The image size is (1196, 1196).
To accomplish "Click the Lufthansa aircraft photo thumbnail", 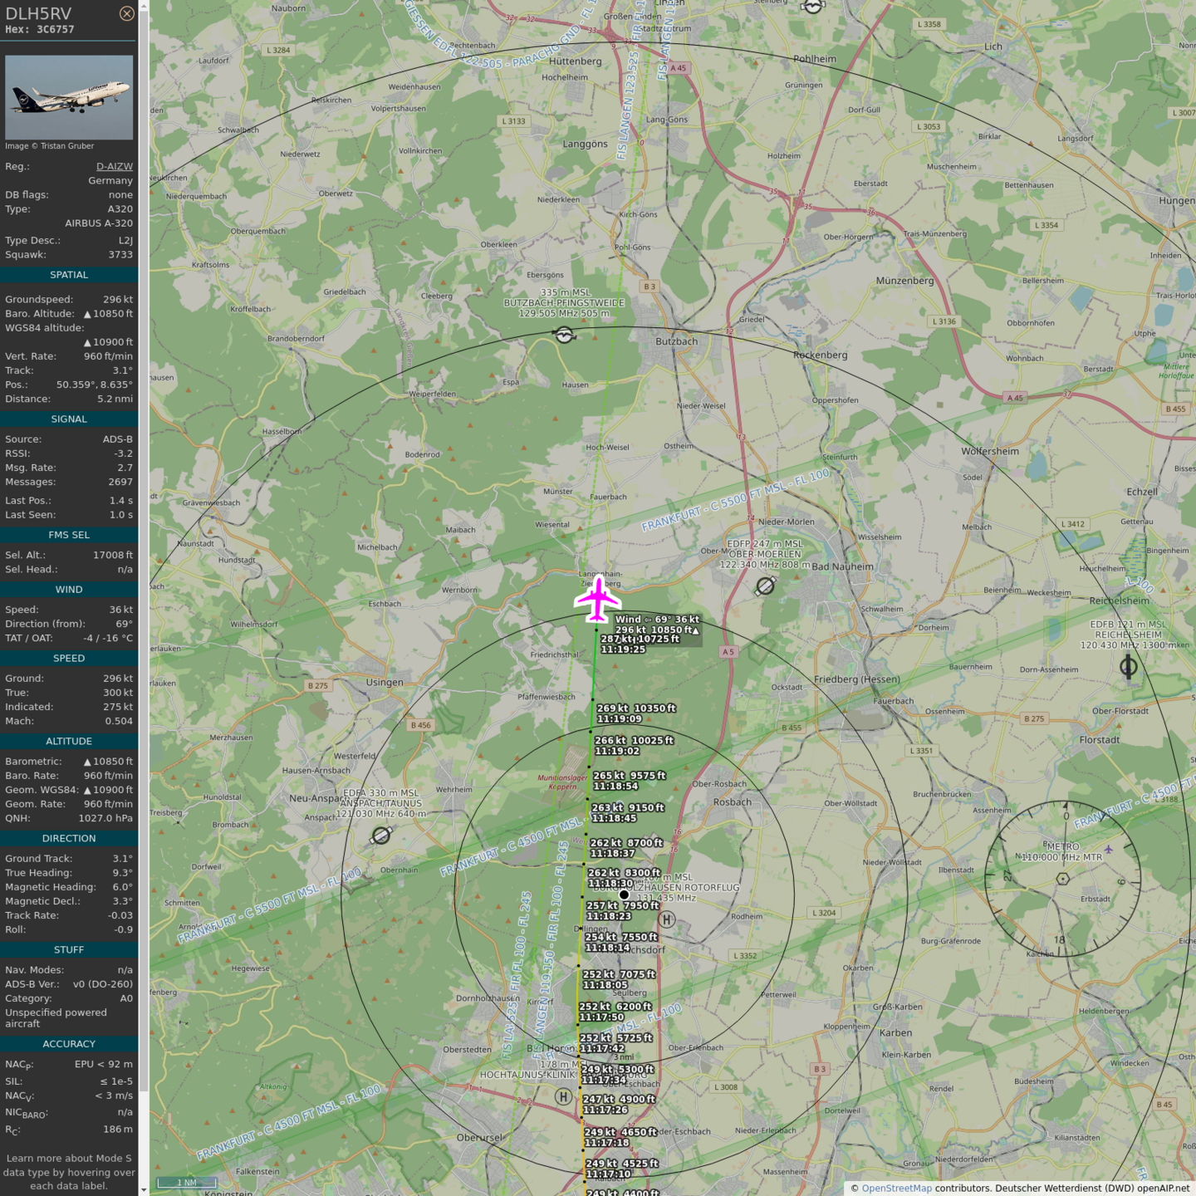I will pyautogui.click(x=69, y=97).
